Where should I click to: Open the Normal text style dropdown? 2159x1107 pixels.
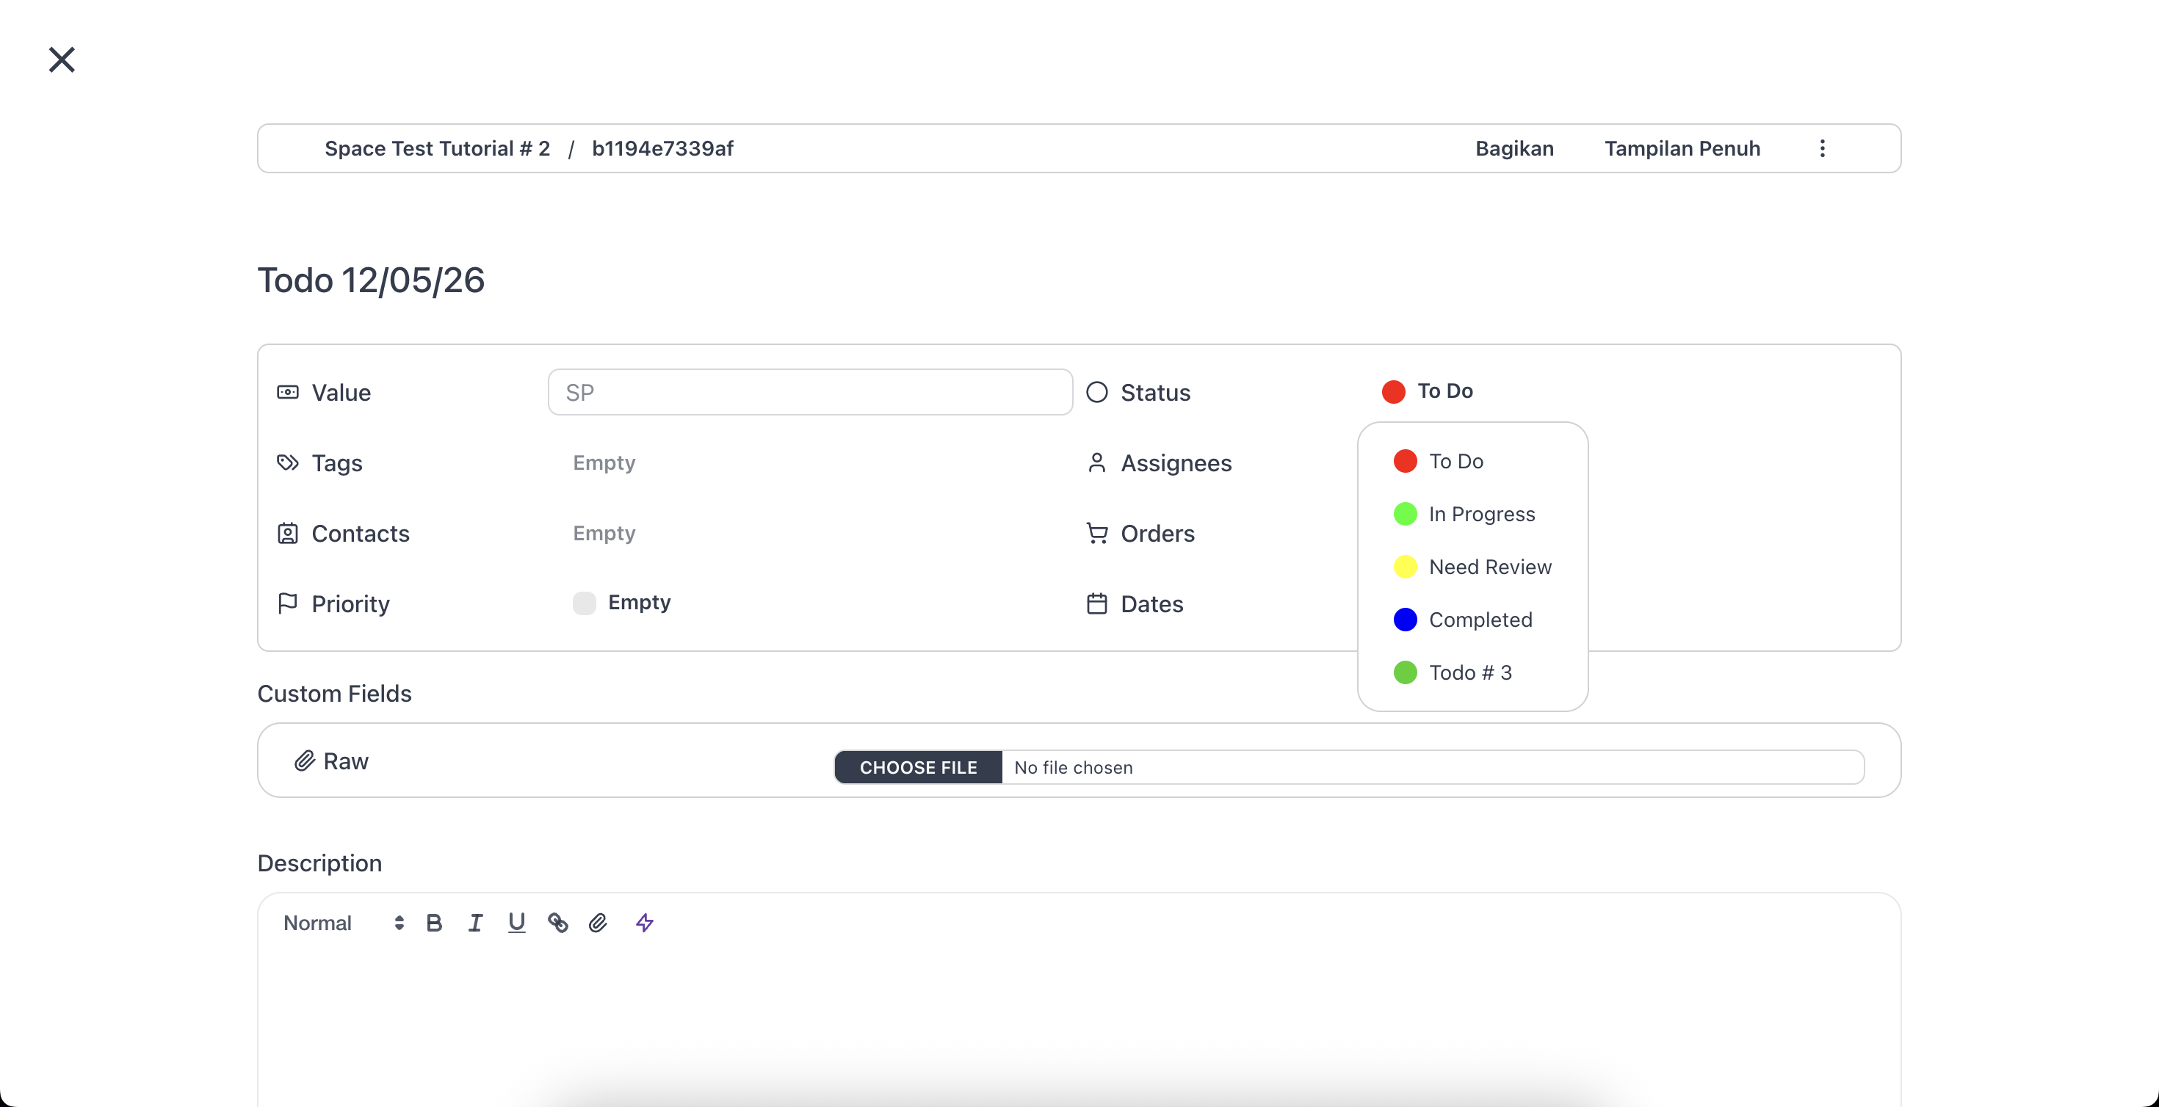point(343,923)
